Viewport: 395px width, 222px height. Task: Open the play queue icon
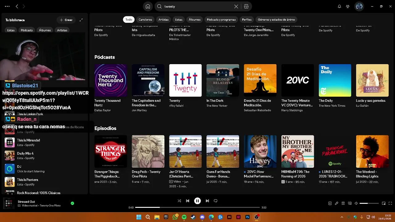point(343,203)
